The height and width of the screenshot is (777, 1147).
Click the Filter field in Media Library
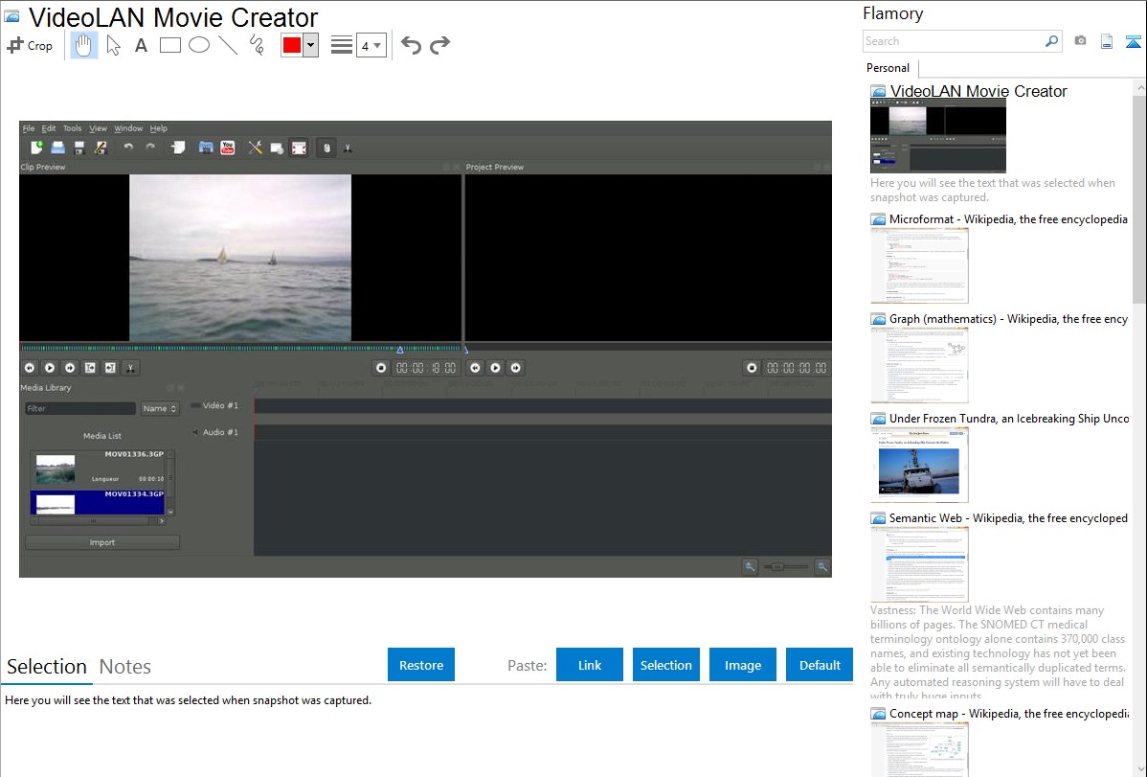click(80, 409)
